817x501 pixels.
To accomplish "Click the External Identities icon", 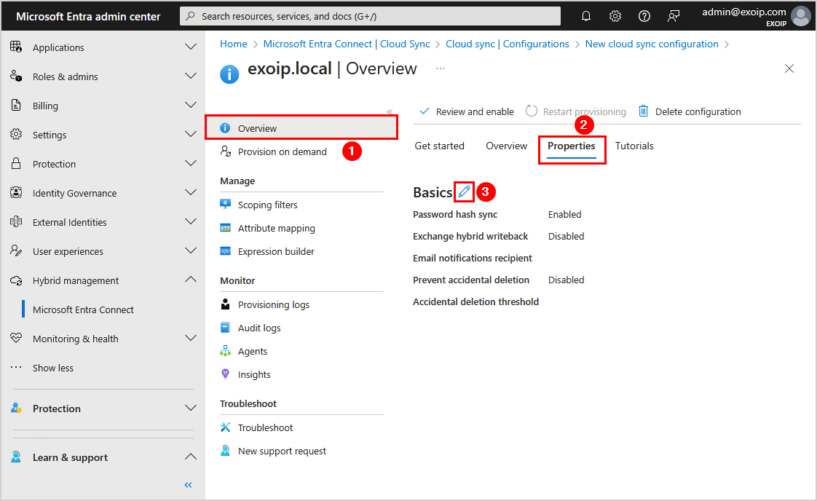I will [x=16, y=222].
